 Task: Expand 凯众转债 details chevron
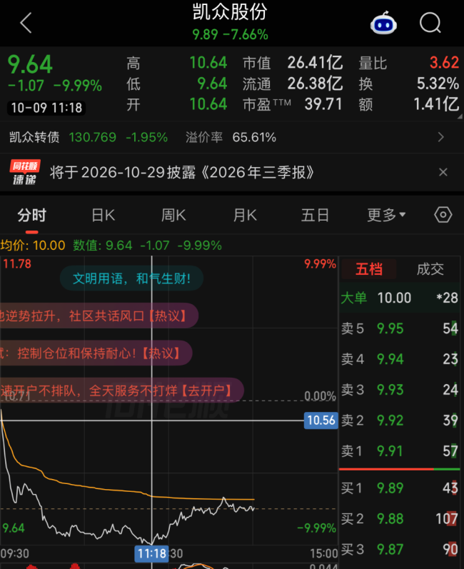click(x=441, y=137)
